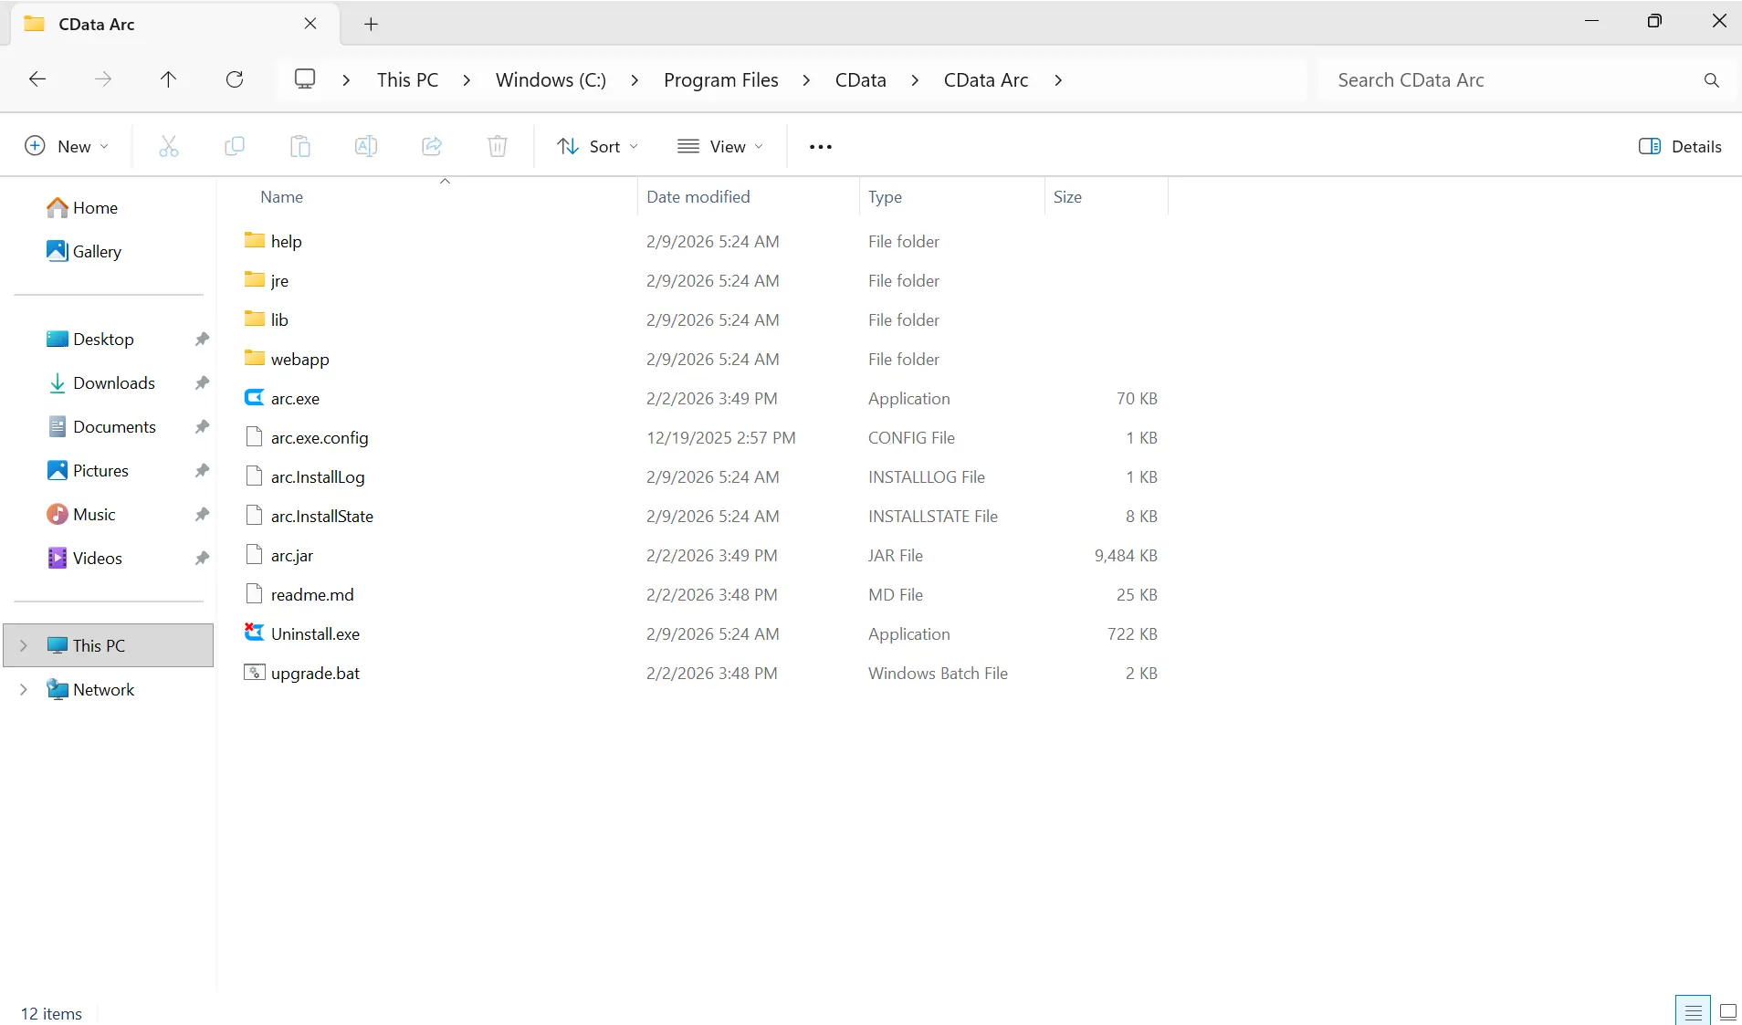The width and height of the screenshot is (1742, 1025).
Task: Expand the Network tree node
Action: point(24,689)
